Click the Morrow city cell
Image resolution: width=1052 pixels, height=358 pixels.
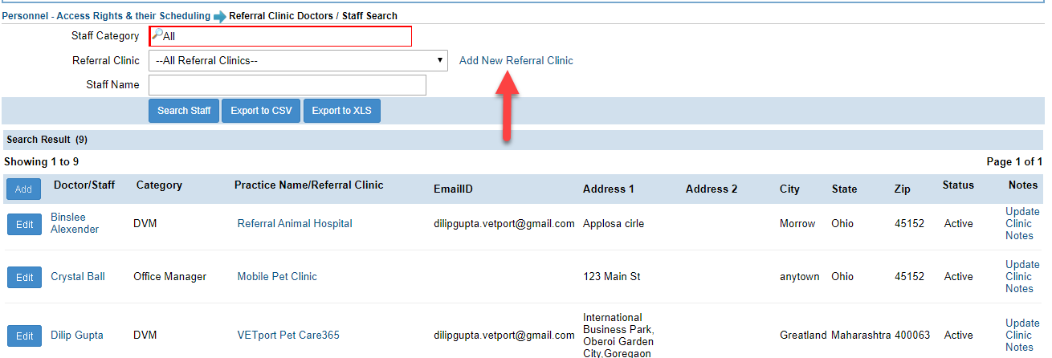797,223
